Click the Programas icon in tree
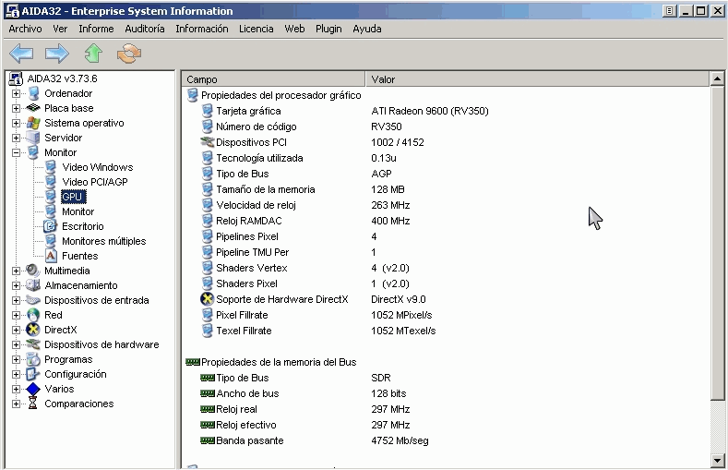This screenshot has height=470, width=728. 33,359
